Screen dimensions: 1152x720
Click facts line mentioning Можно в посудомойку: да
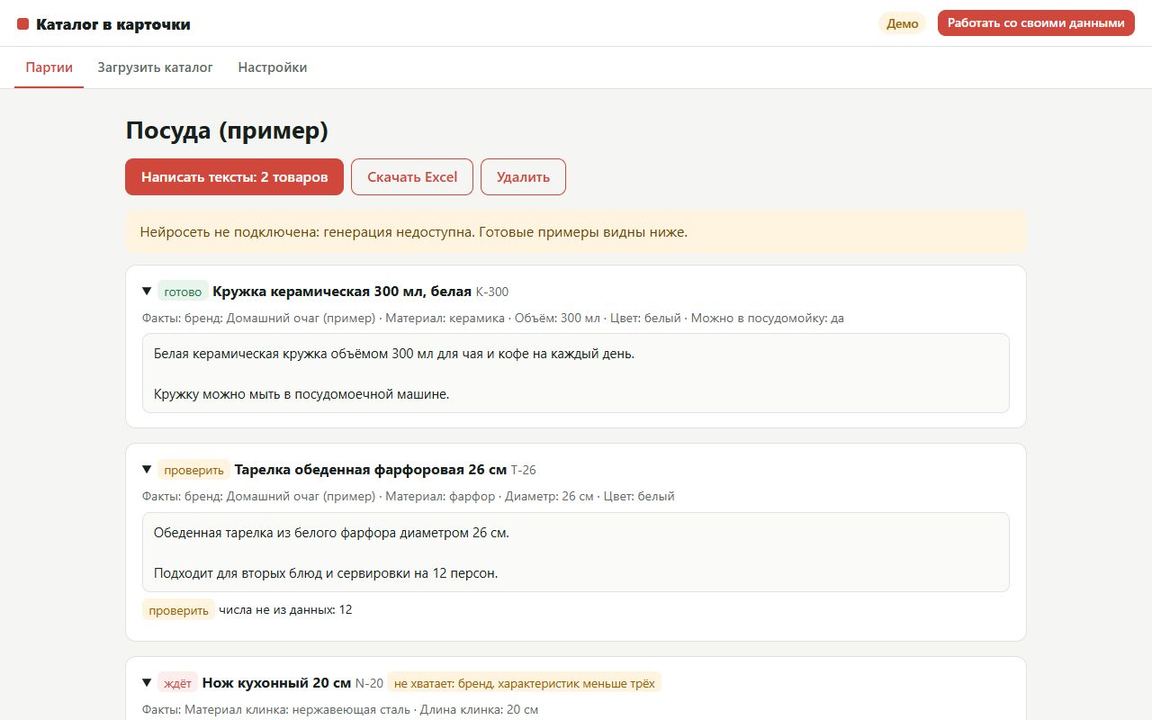pos(493,318)
